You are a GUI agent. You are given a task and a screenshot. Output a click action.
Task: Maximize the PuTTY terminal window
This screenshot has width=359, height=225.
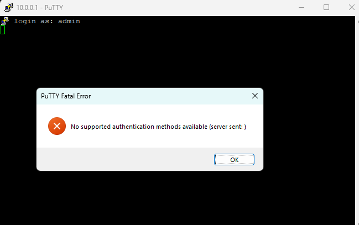click(x=326, y=8)
